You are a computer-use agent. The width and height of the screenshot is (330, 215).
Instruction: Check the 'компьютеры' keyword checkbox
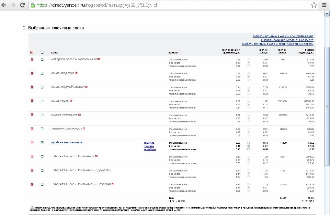click(x=42, y=101)
